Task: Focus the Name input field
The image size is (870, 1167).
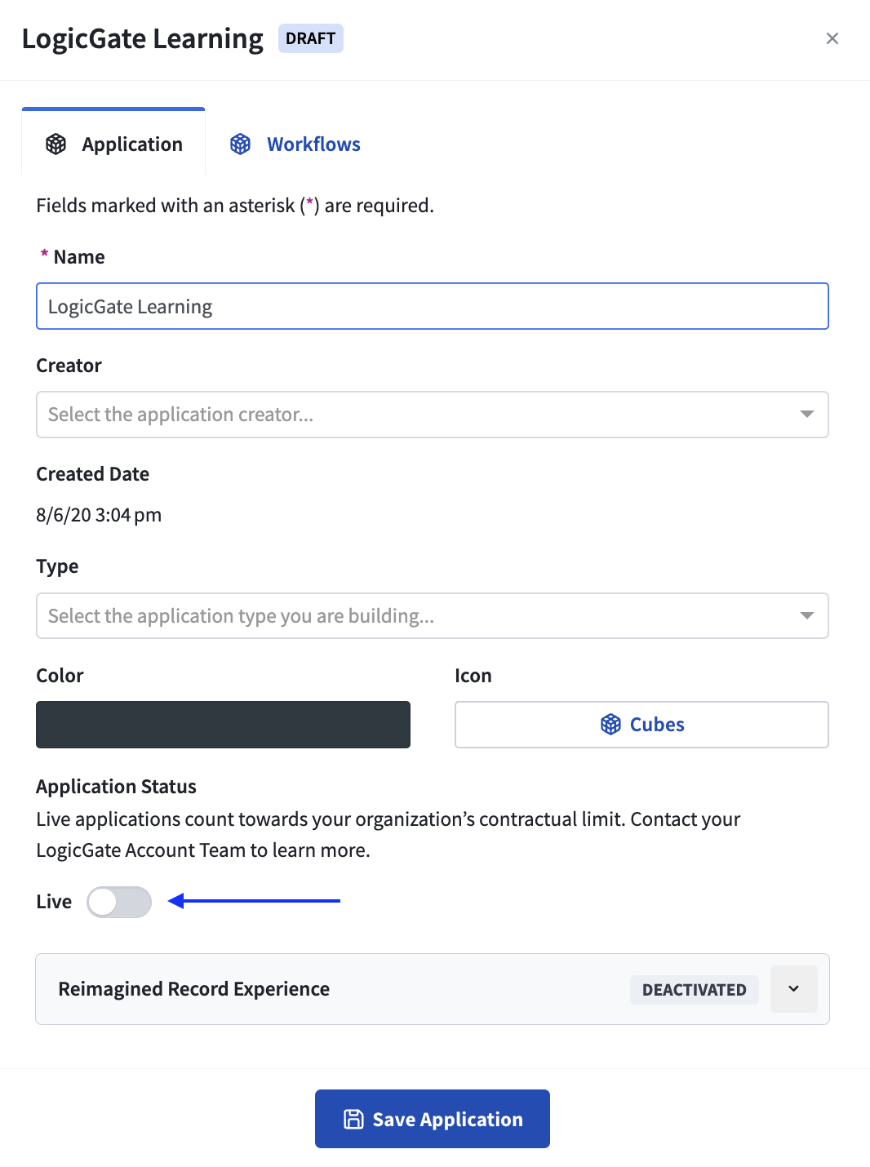Action: (x=433, y=306)
